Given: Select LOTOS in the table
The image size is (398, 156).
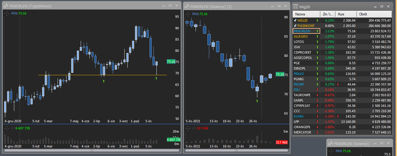Looking at the screenshot, I should tap(299, 42).
